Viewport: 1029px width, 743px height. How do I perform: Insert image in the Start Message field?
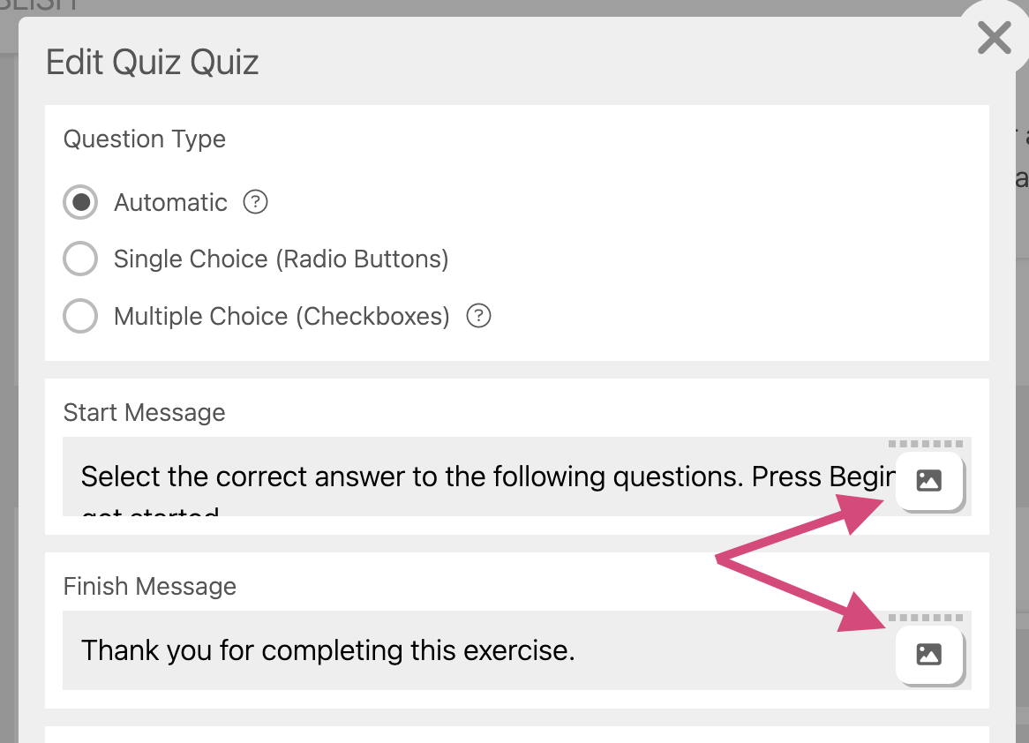[x=928, y=481]
